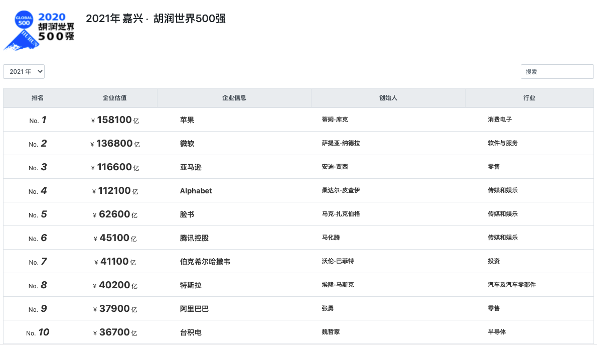Click the 企业信息 column header
The image size is (597, 345).
[x=234, y=98]
